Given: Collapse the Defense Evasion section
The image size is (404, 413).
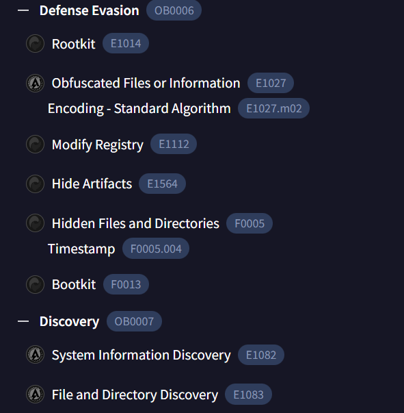Looking at the screenshot, I should [23, 10].
